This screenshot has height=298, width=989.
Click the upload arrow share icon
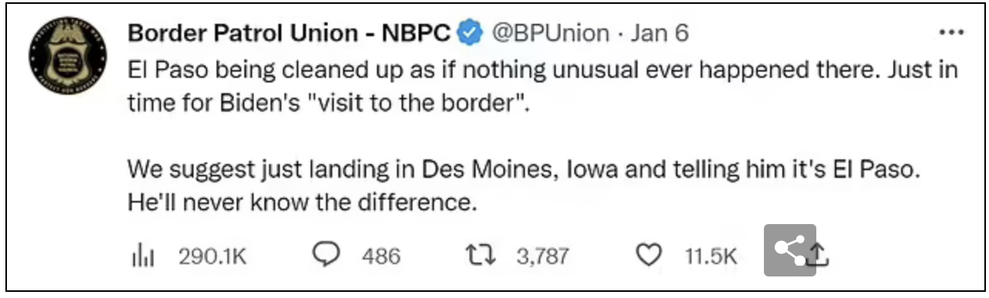[820, 254]
